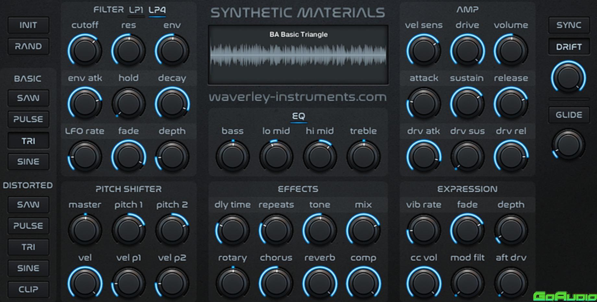Click the pitch 1 knob
Viewport: 597px width, 302px height.
(x=128, y=230)
